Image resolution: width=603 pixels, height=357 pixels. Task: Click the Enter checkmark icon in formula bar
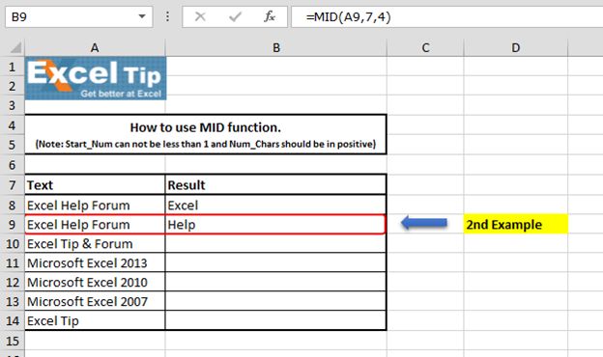click(235, 16)
